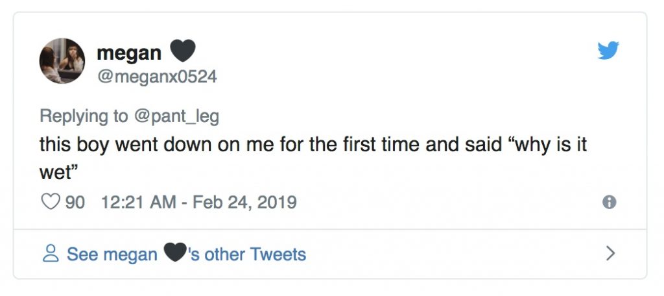Click the 90 likes count
Screen dimensions: 664x296
pos(75,202)
